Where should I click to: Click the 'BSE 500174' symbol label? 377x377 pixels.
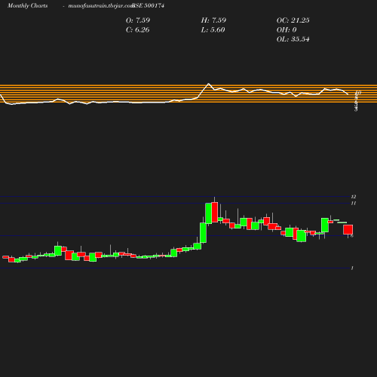point(149,5)
